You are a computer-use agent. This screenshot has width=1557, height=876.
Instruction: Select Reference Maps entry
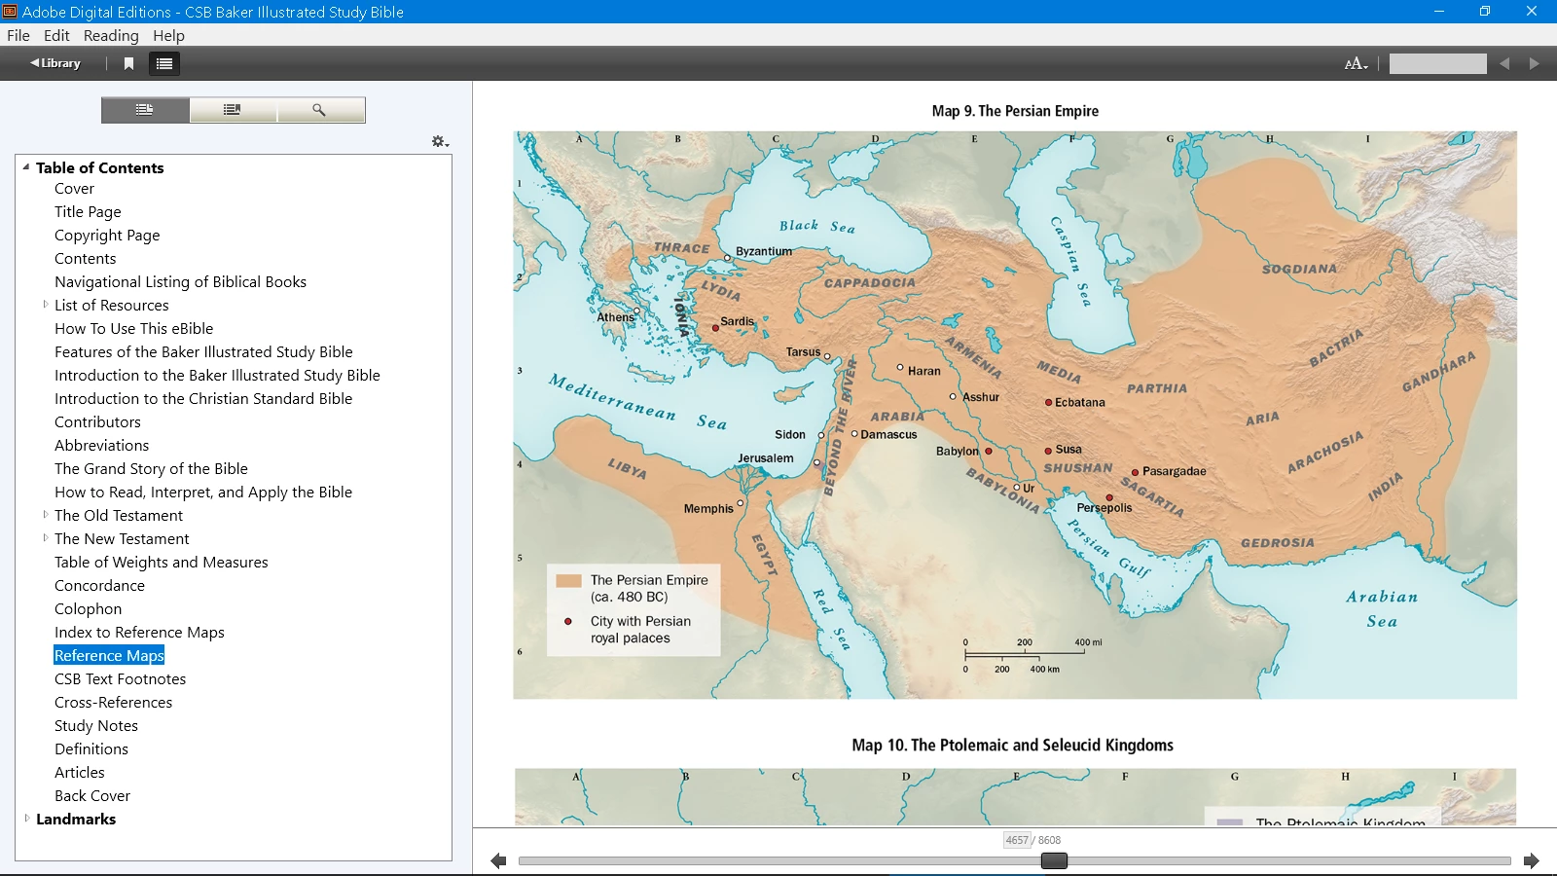tap(109, 656)
